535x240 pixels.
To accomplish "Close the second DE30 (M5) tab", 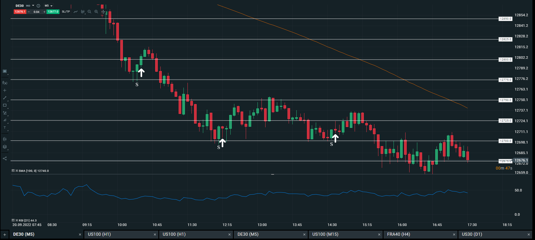I will (304, 235).
